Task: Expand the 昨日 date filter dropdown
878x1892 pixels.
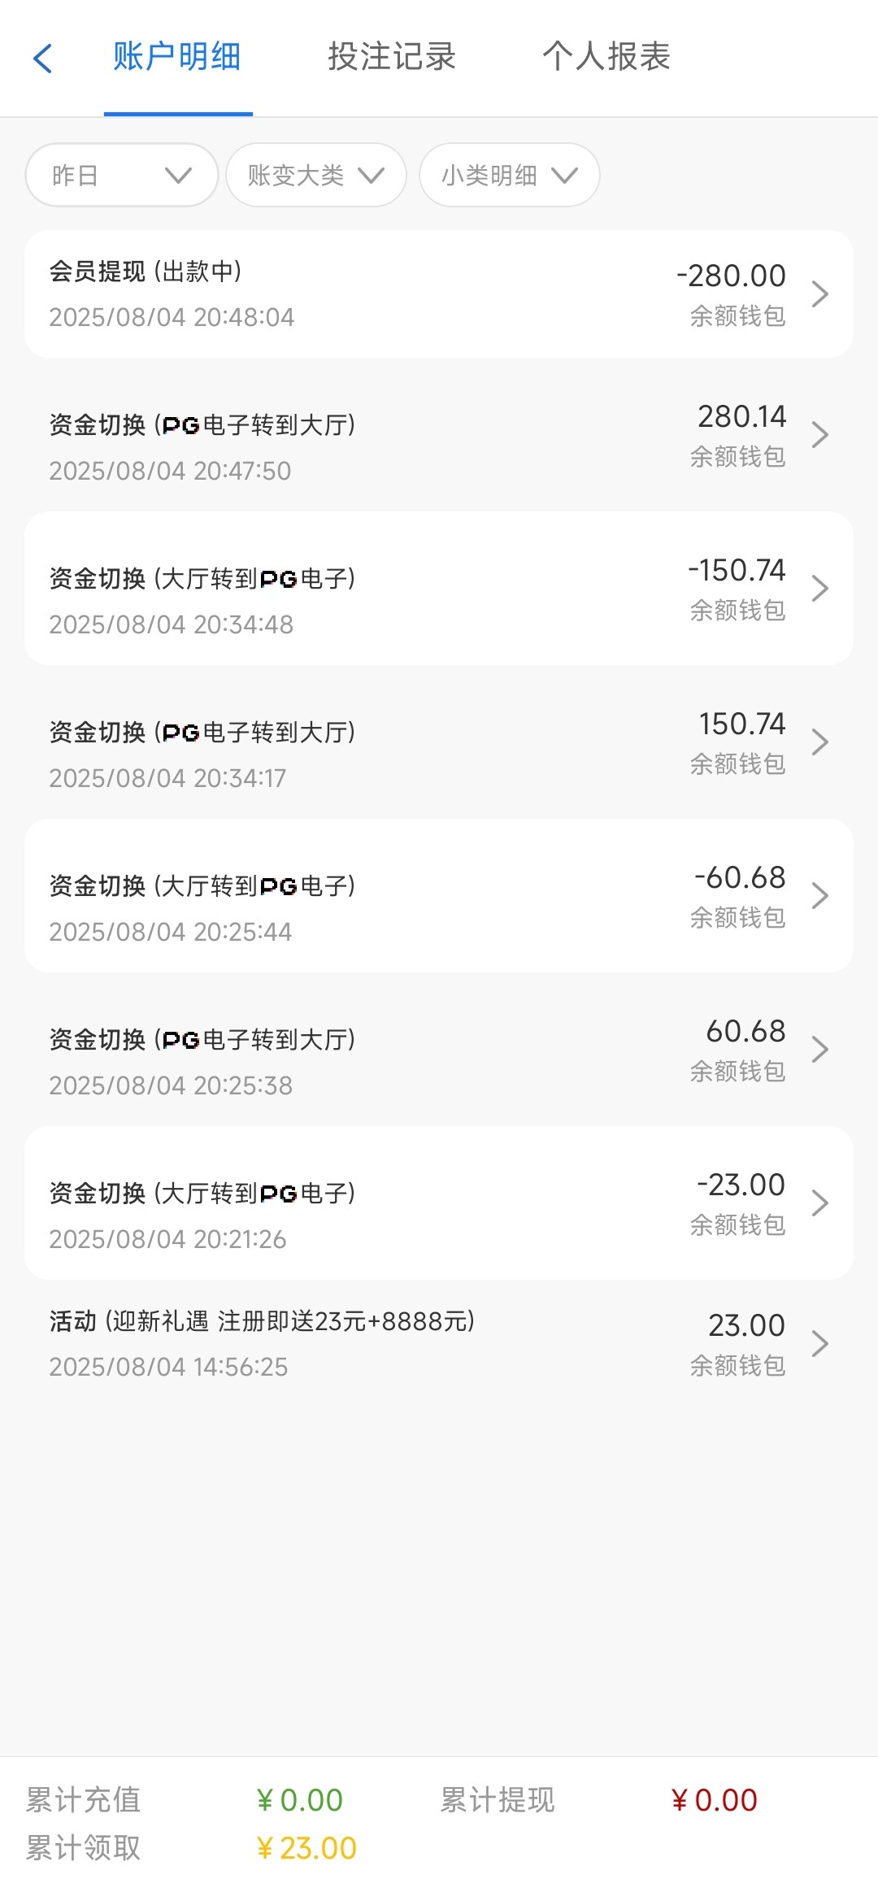Action: pos(122,175)
